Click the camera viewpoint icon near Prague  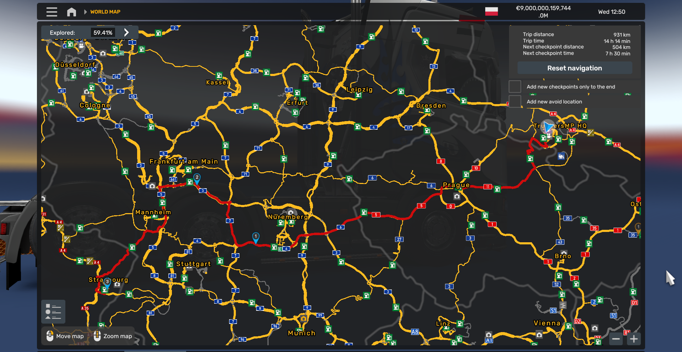coord(457,196)
